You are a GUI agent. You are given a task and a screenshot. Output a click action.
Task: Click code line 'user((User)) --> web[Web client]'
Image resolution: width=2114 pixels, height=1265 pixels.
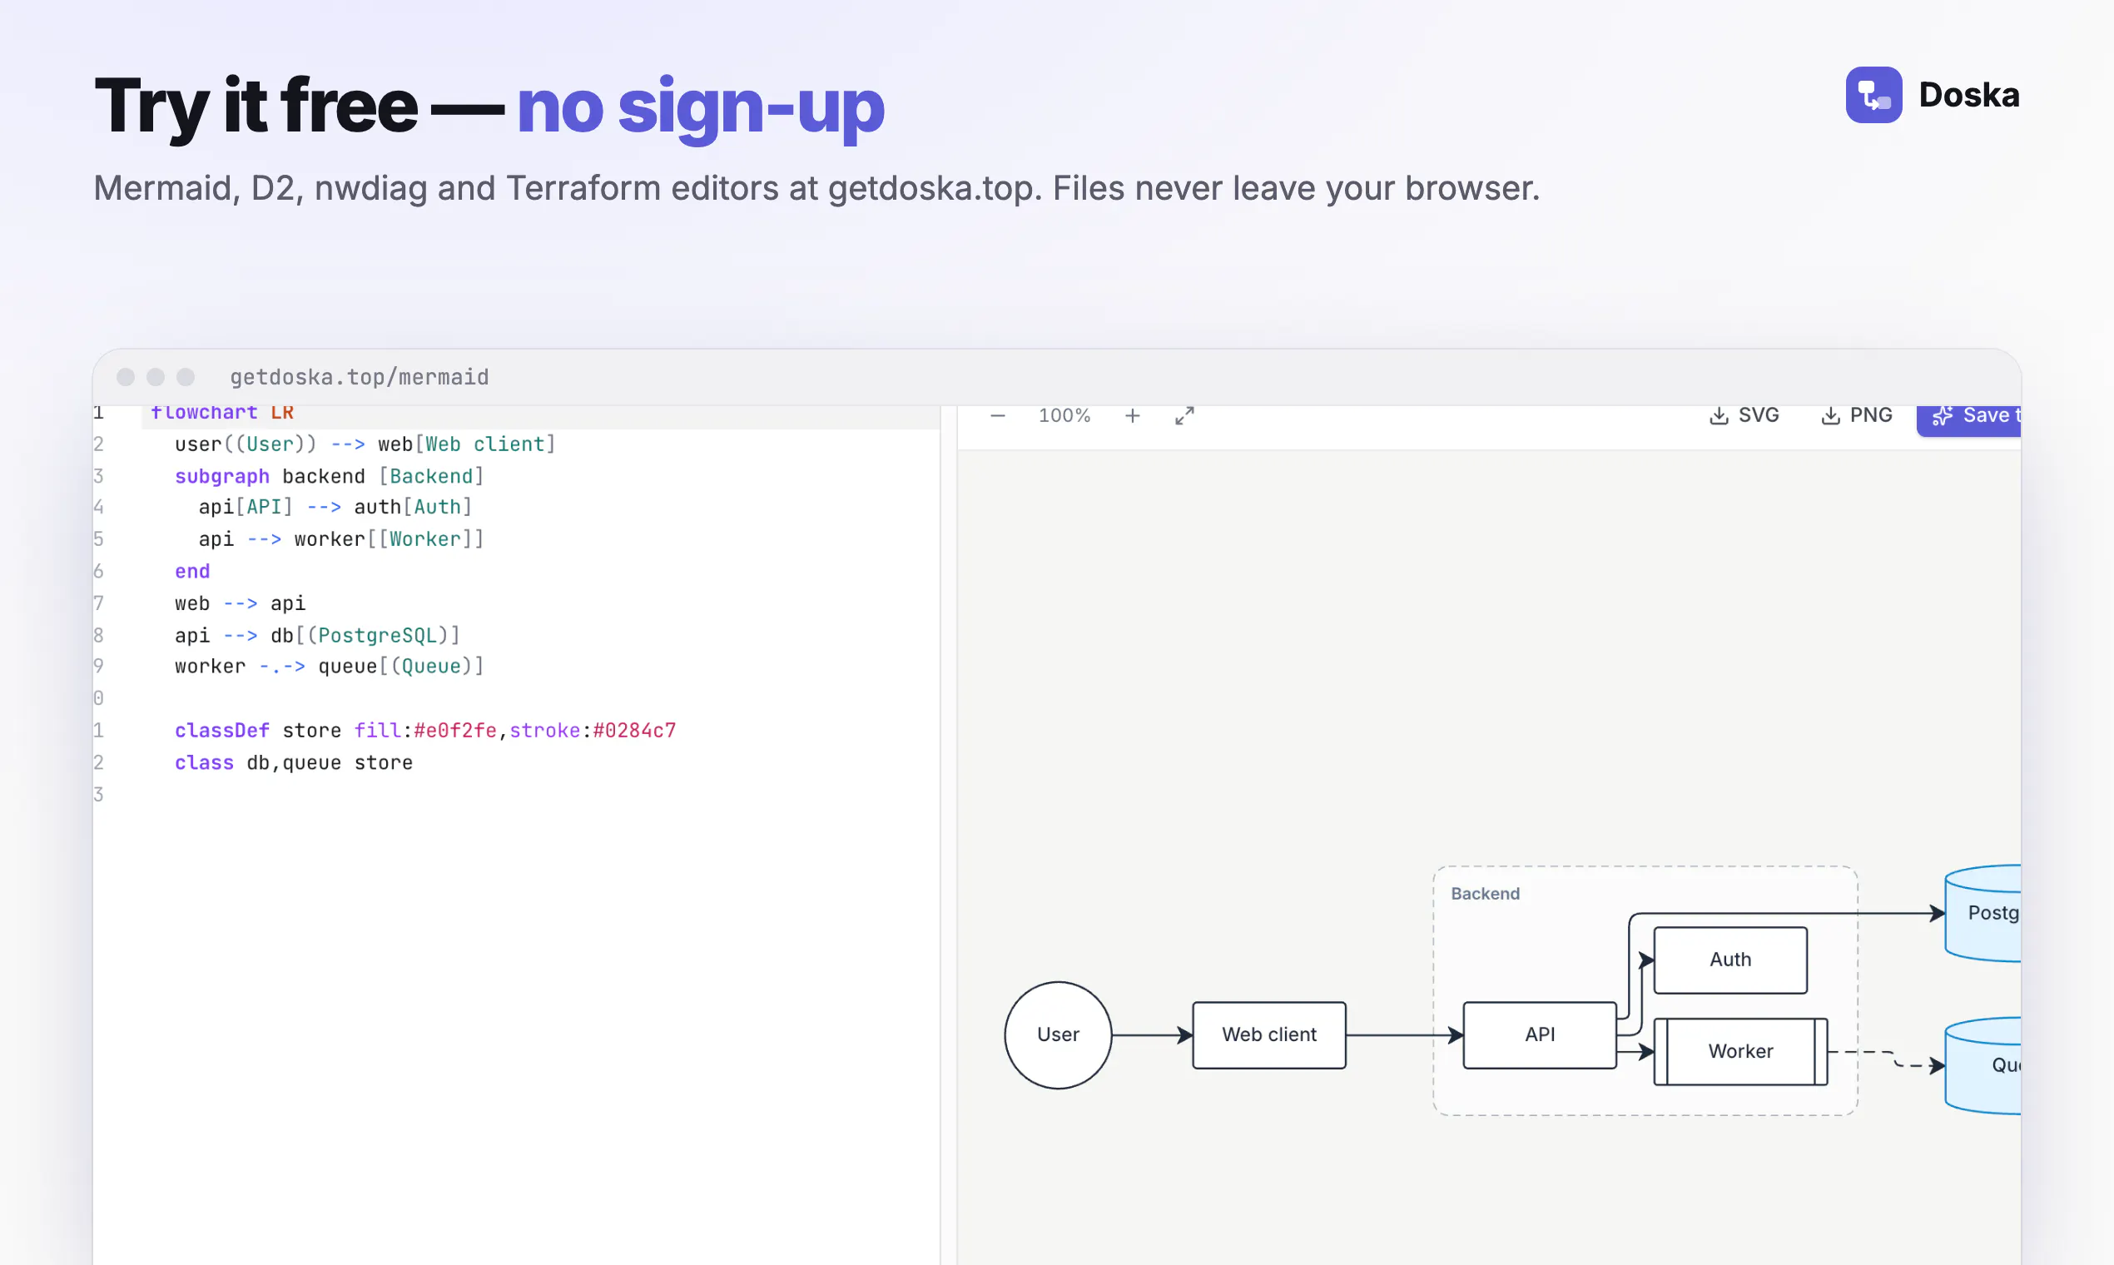point(365,444)
